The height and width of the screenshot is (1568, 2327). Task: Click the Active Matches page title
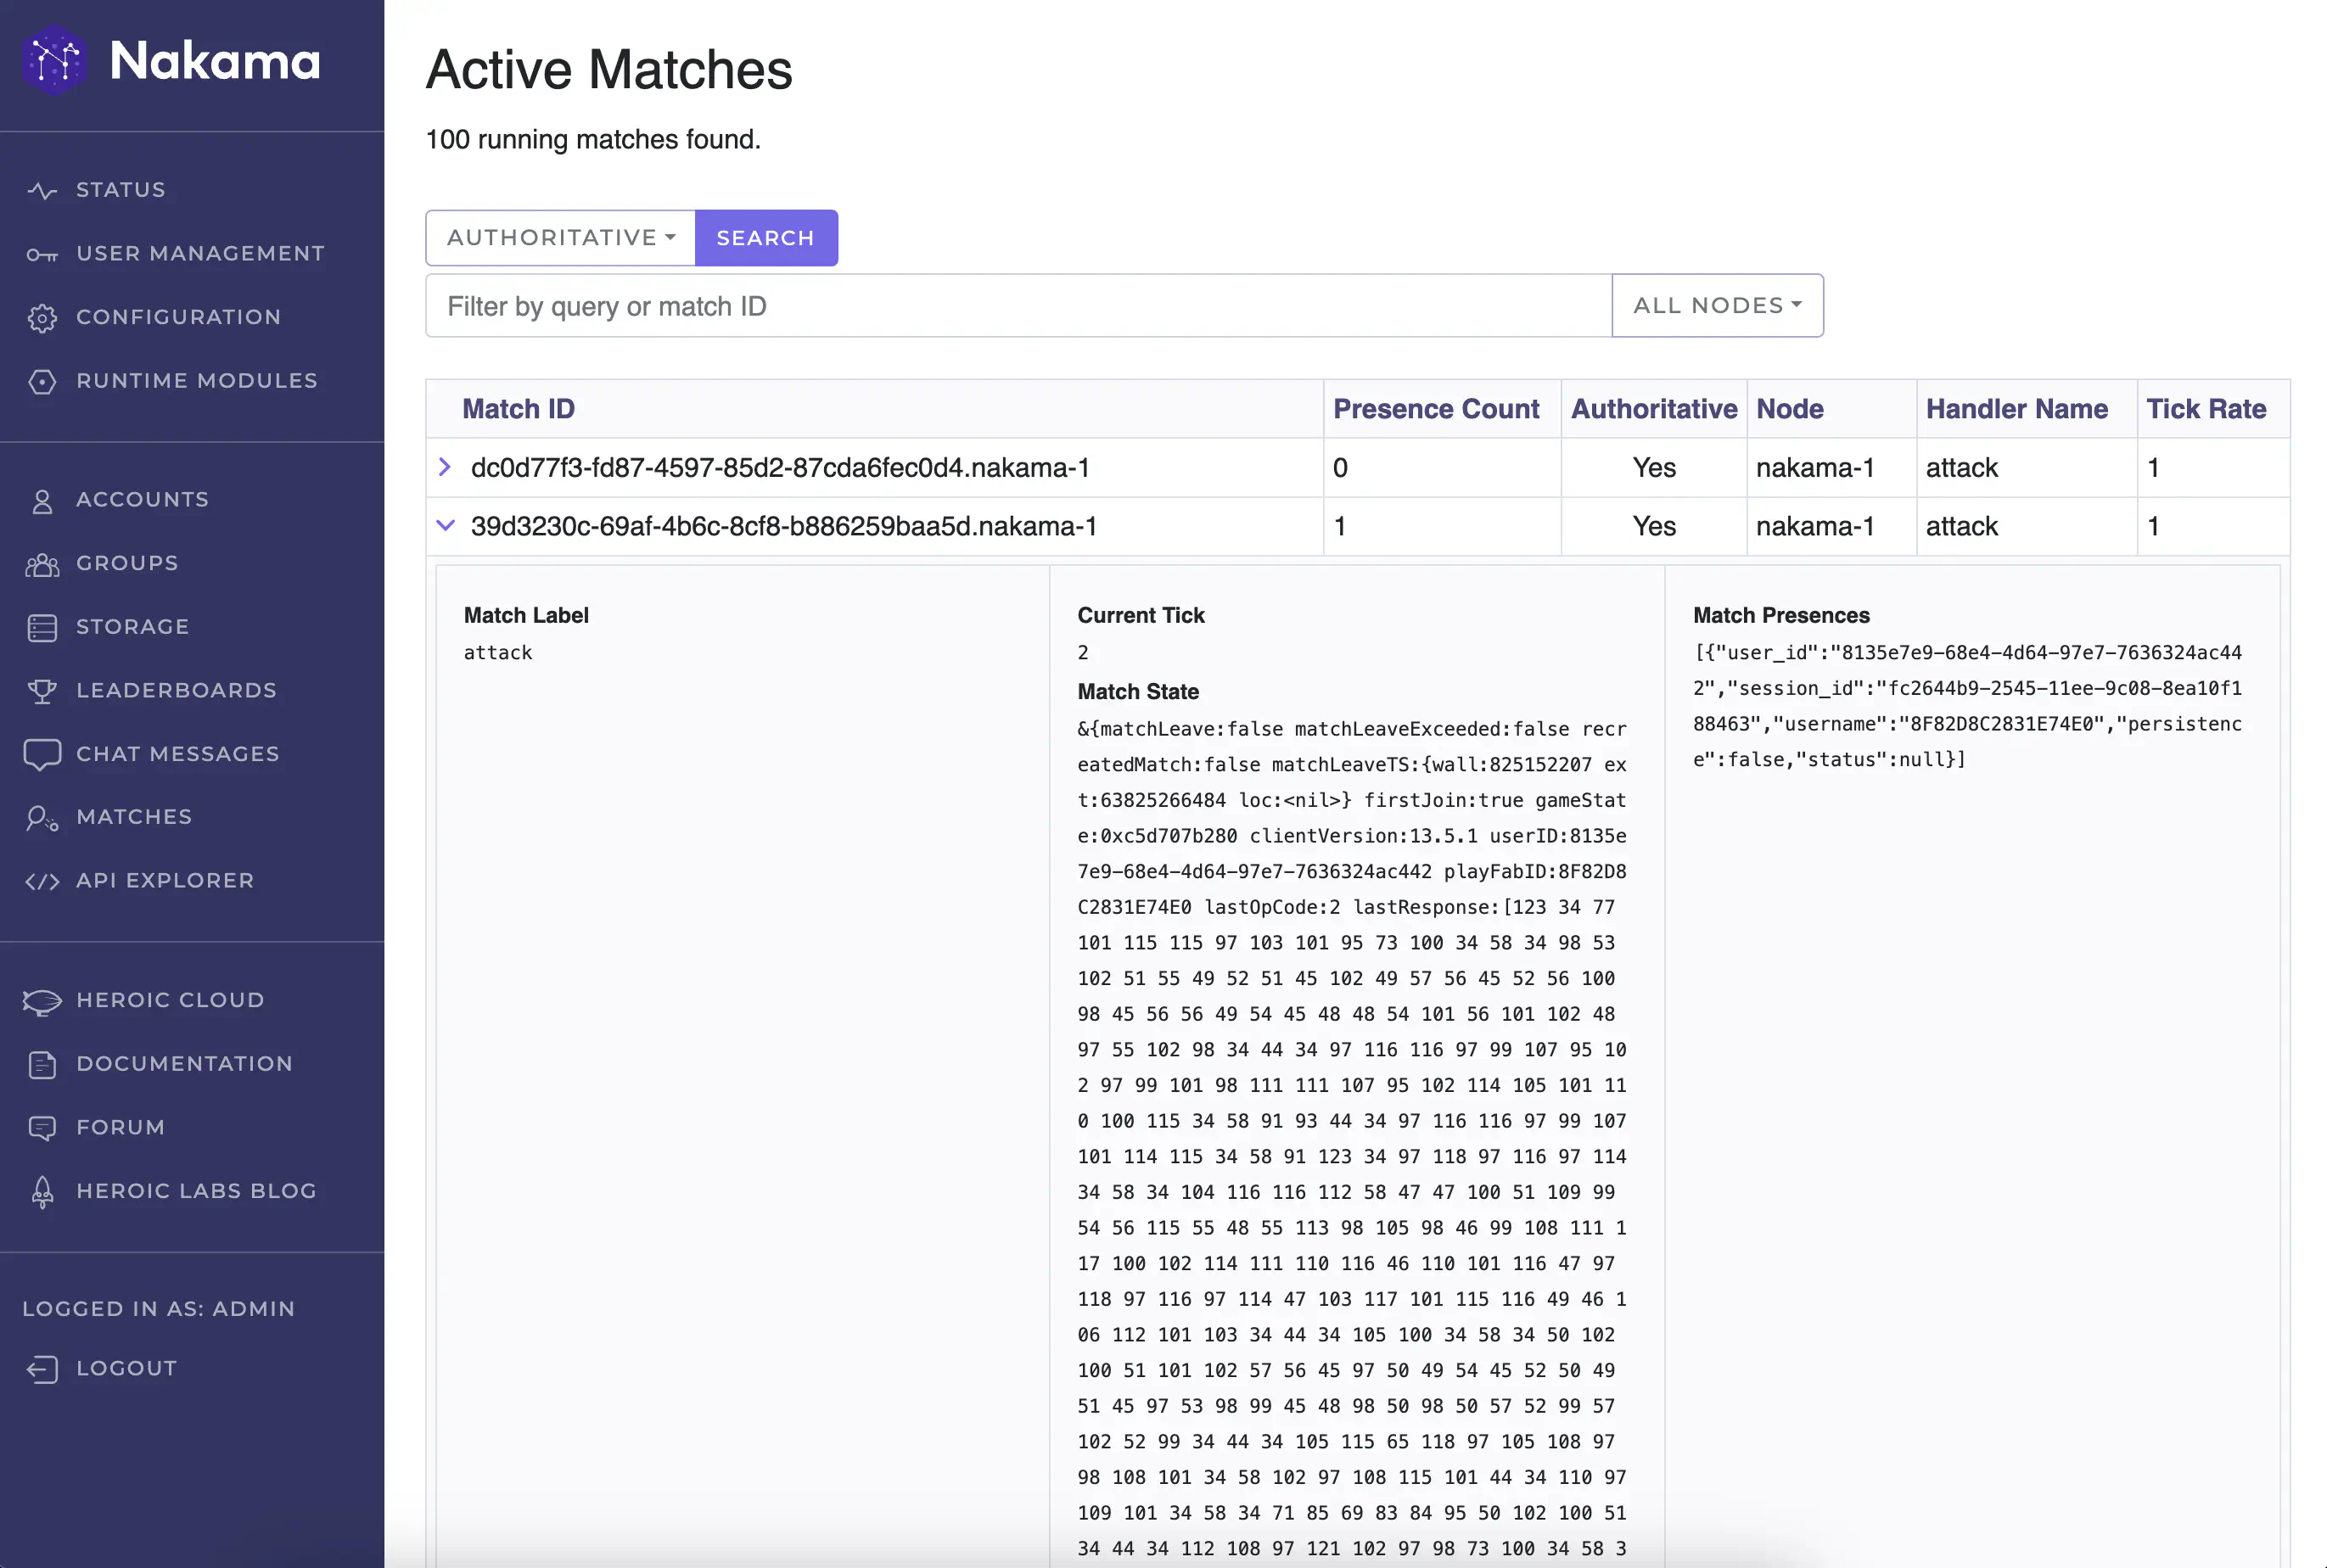click(x=609, y=70)
